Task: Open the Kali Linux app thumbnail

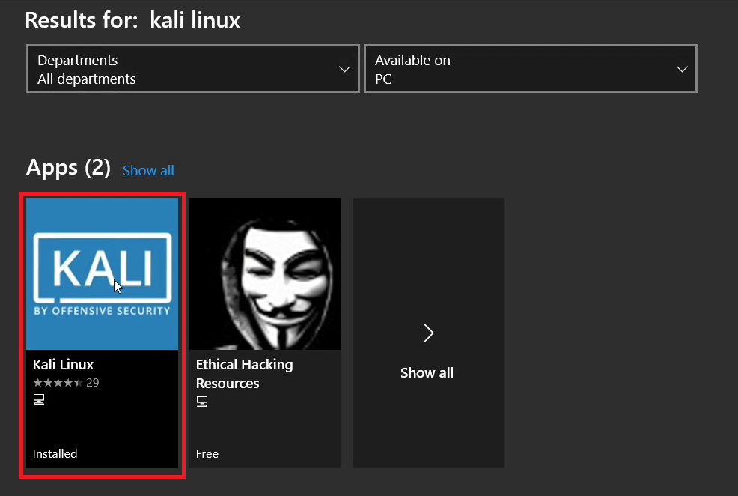Action: [102, 273]
